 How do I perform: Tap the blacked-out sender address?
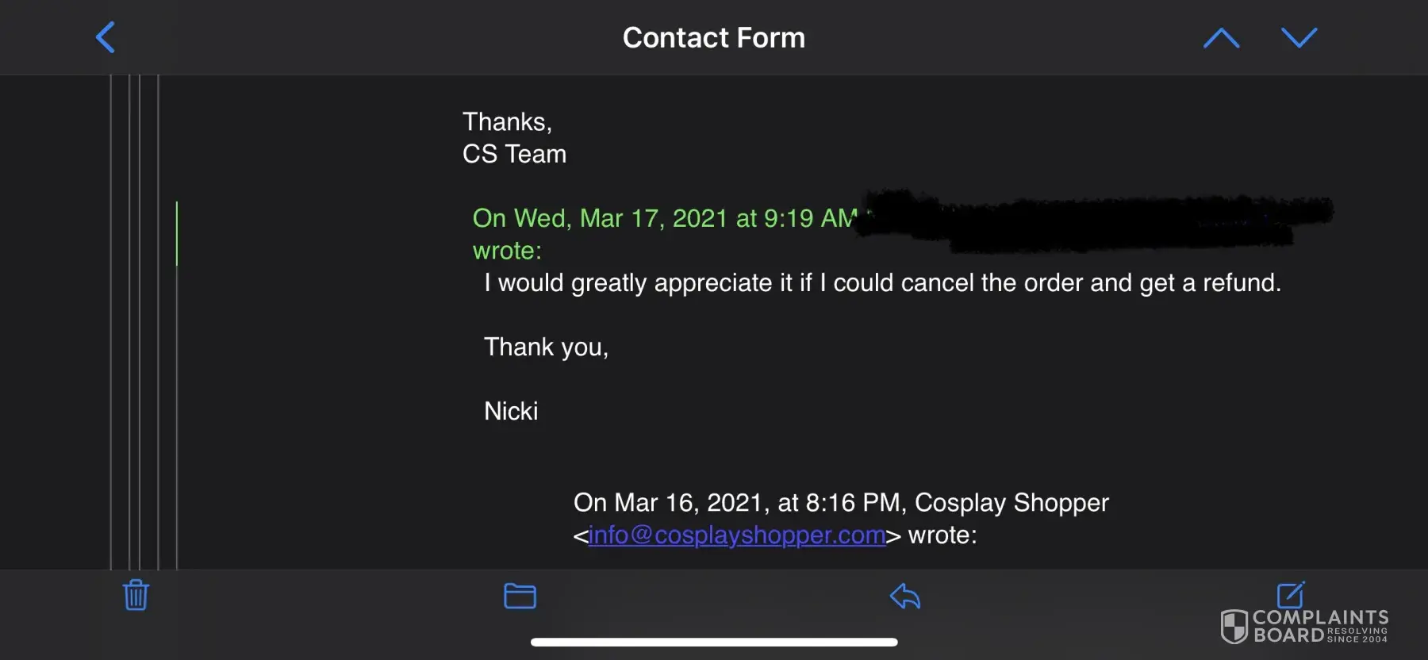[1095, 221]
